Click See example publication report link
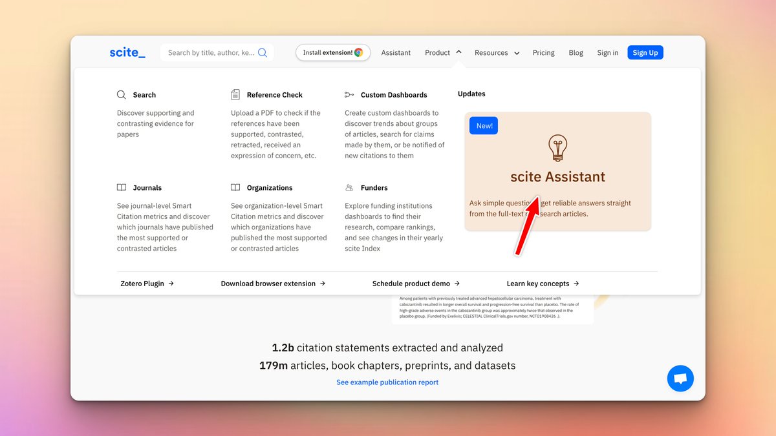This screenshot has height=436, width=776. pos(387,382)
